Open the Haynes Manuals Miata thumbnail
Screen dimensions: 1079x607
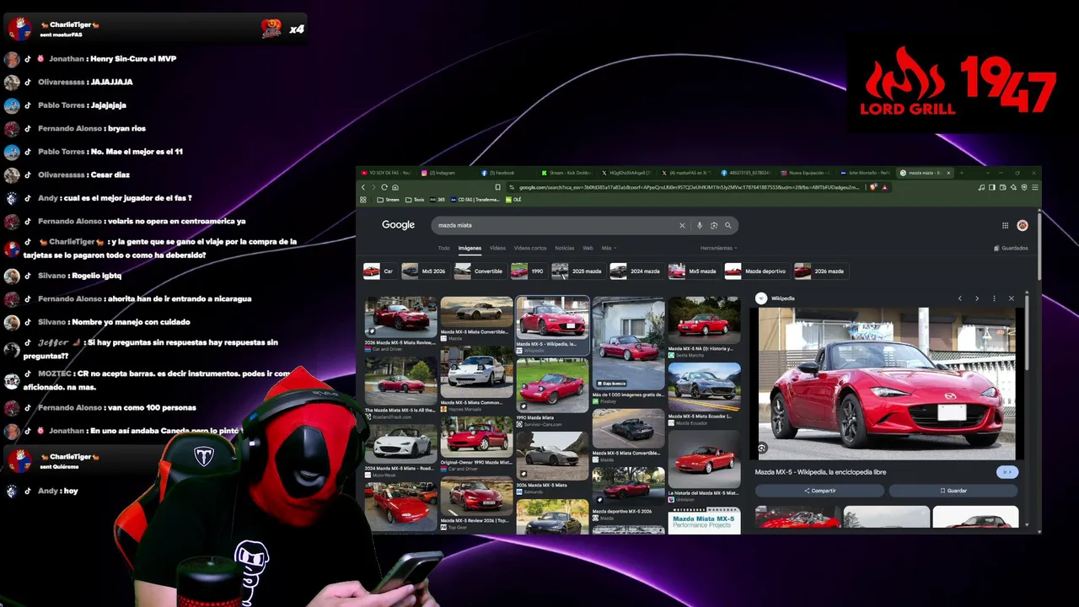(476, 371)
